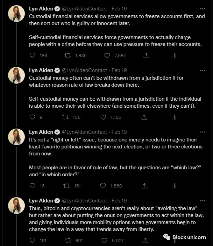Like the tweet with 5,027 likes
The width and height of the screenshot is (213, 246).
coord(104,240)
